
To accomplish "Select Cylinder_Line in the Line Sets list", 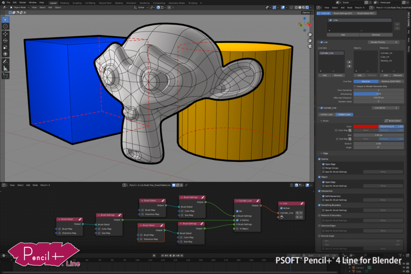I will pos(327,53).
